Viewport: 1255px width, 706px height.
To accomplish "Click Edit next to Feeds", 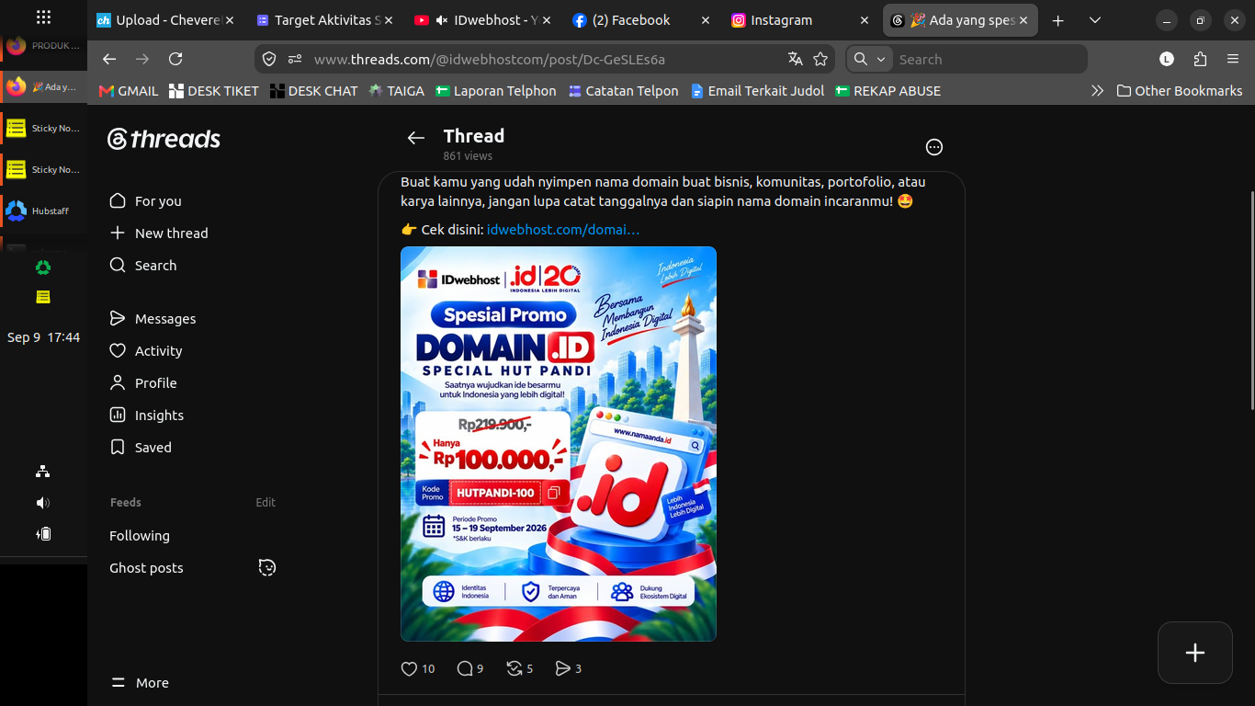I will tap(266, 503).
